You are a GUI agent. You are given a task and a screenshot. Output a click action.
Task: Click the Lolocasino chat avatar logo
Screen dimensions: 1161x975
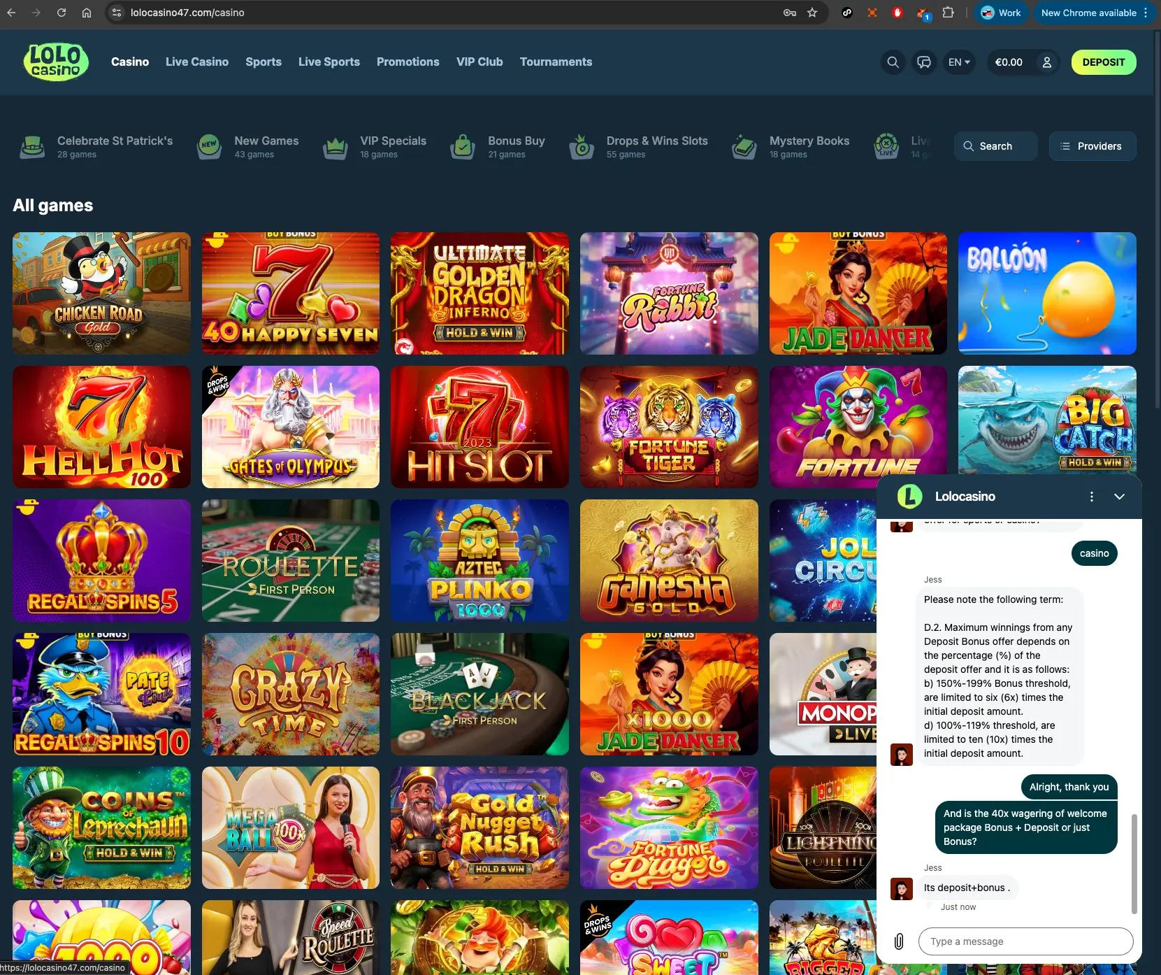click(909, 497)
